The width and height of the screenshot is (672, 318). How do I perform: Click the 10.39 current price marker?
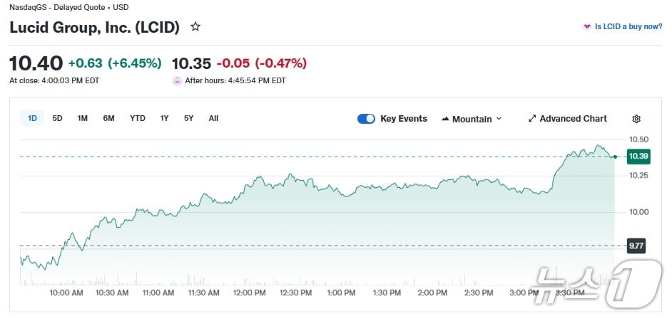638,157
